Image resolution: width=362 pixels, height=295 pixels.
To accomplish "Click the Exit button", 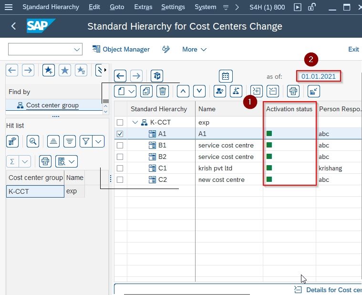I will coord(353,49).
